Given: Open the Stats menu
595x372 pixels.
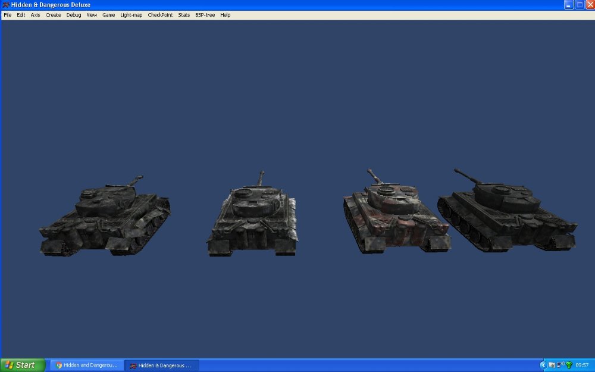Looking at the screenshot, I should click(x=183, y=15).
